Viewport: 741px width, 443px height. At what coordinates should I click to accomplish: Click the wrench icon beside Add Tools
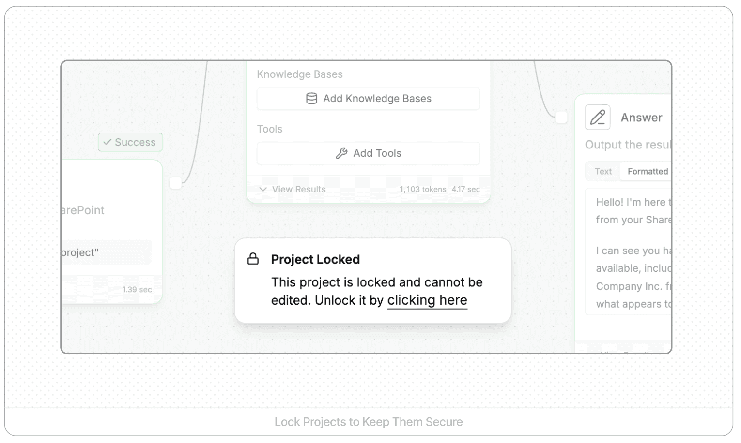341,153
